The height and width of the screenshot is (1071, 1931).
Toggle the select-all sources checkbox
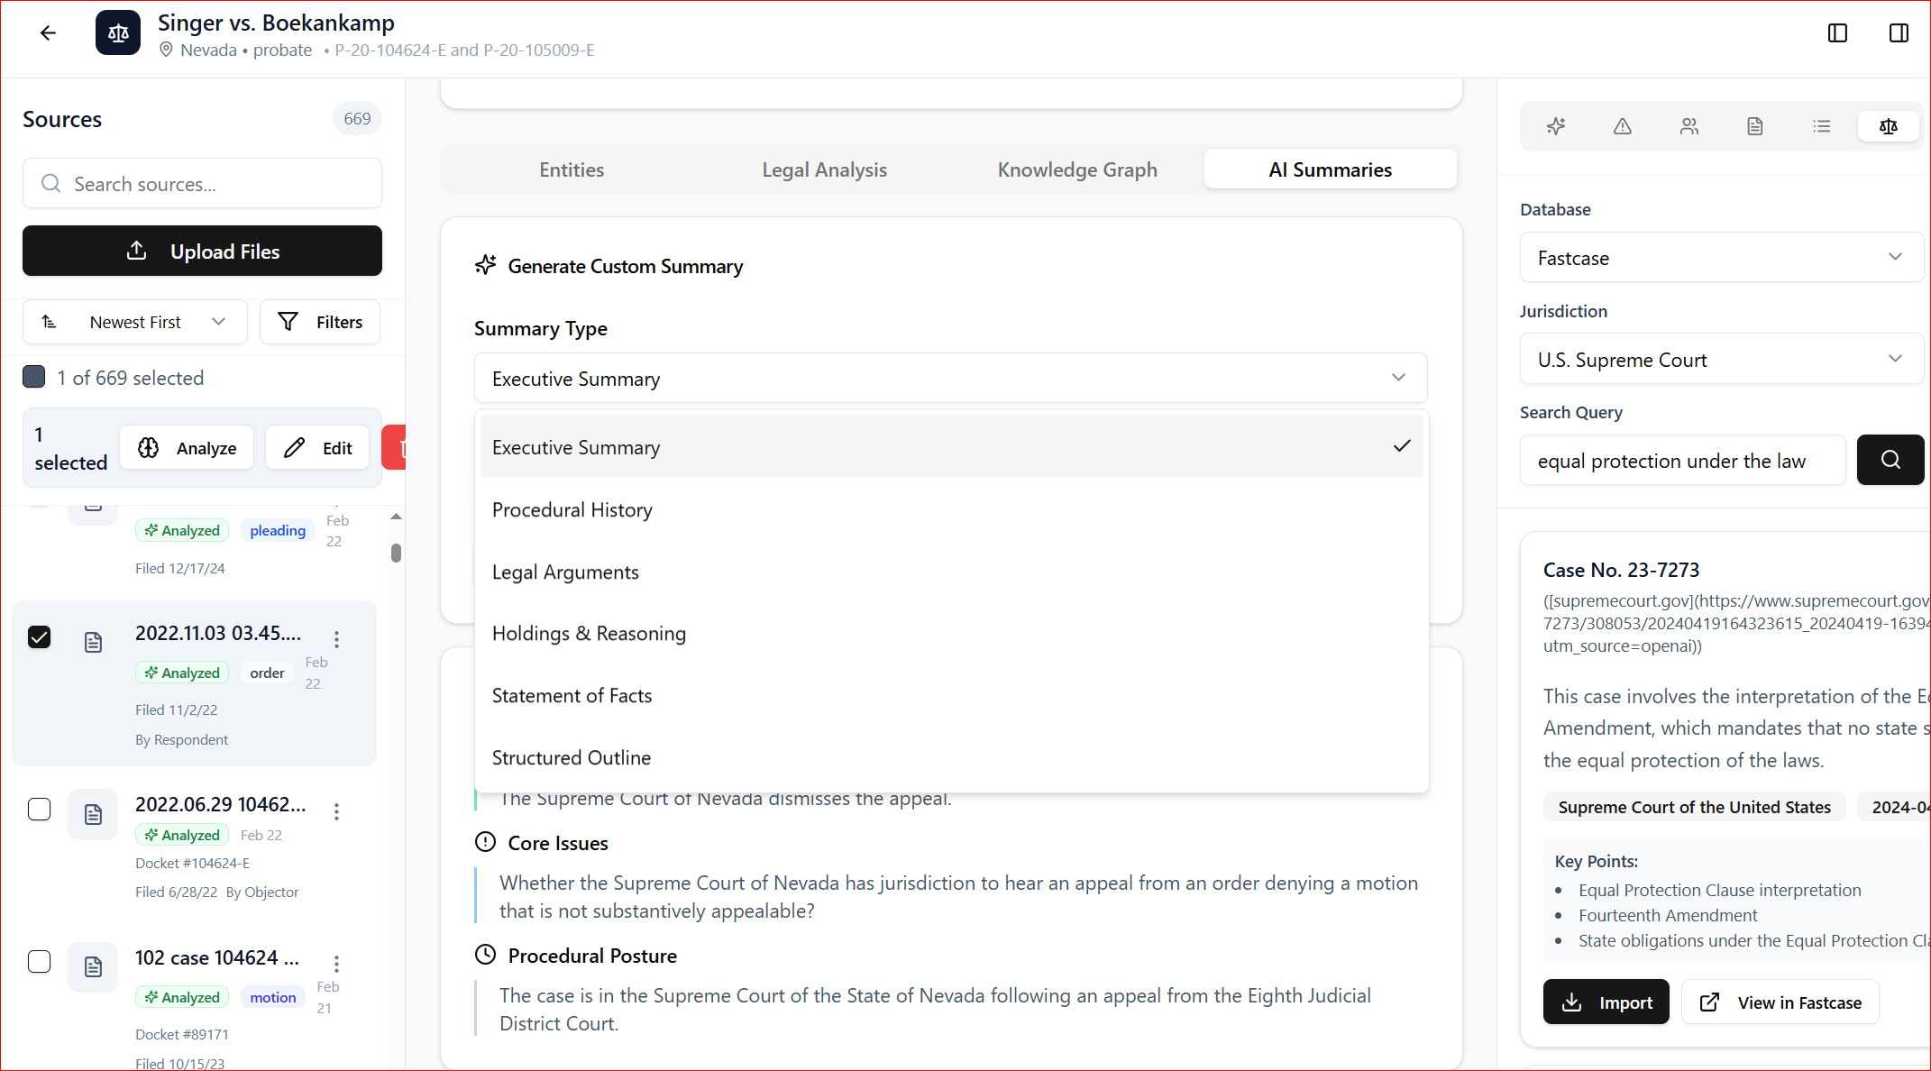tap(34, 377)
